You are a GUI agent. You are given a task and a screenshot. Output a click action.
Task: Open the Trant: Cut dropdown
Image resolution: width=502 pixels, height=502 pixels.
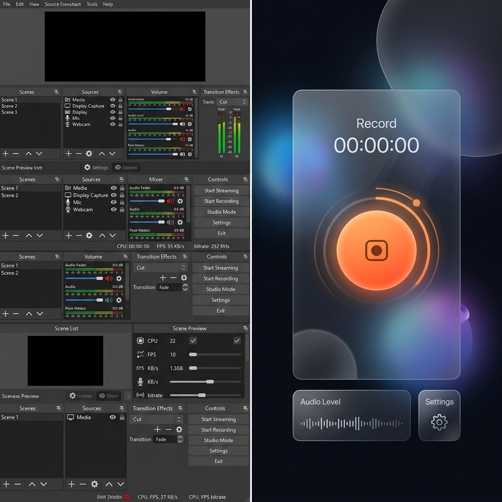point(232,102)
